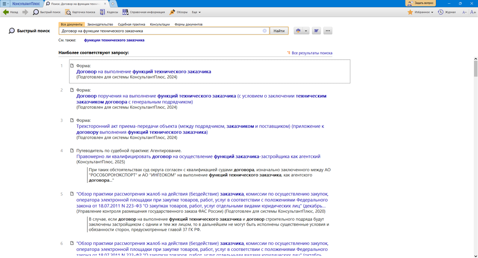Click the scrollbar up arrow
478x258 pixels.
coord(475,59)
